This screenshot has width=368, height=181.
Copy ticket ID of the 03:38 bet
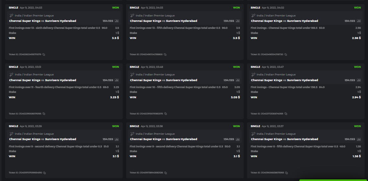click(x=166, y=173)
